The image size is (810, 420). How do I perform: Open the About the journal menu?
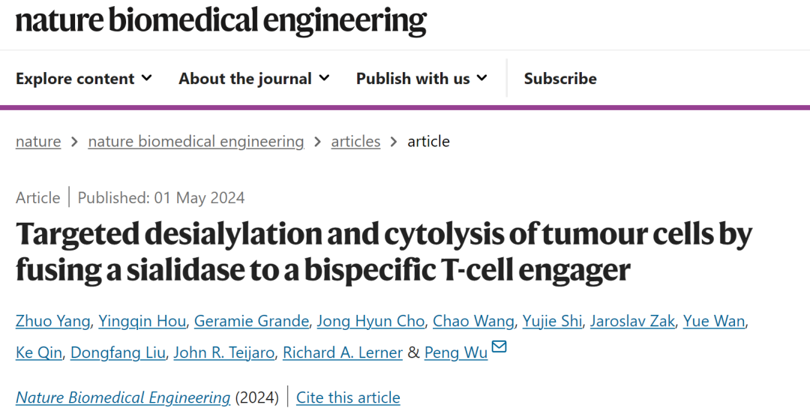253,79
